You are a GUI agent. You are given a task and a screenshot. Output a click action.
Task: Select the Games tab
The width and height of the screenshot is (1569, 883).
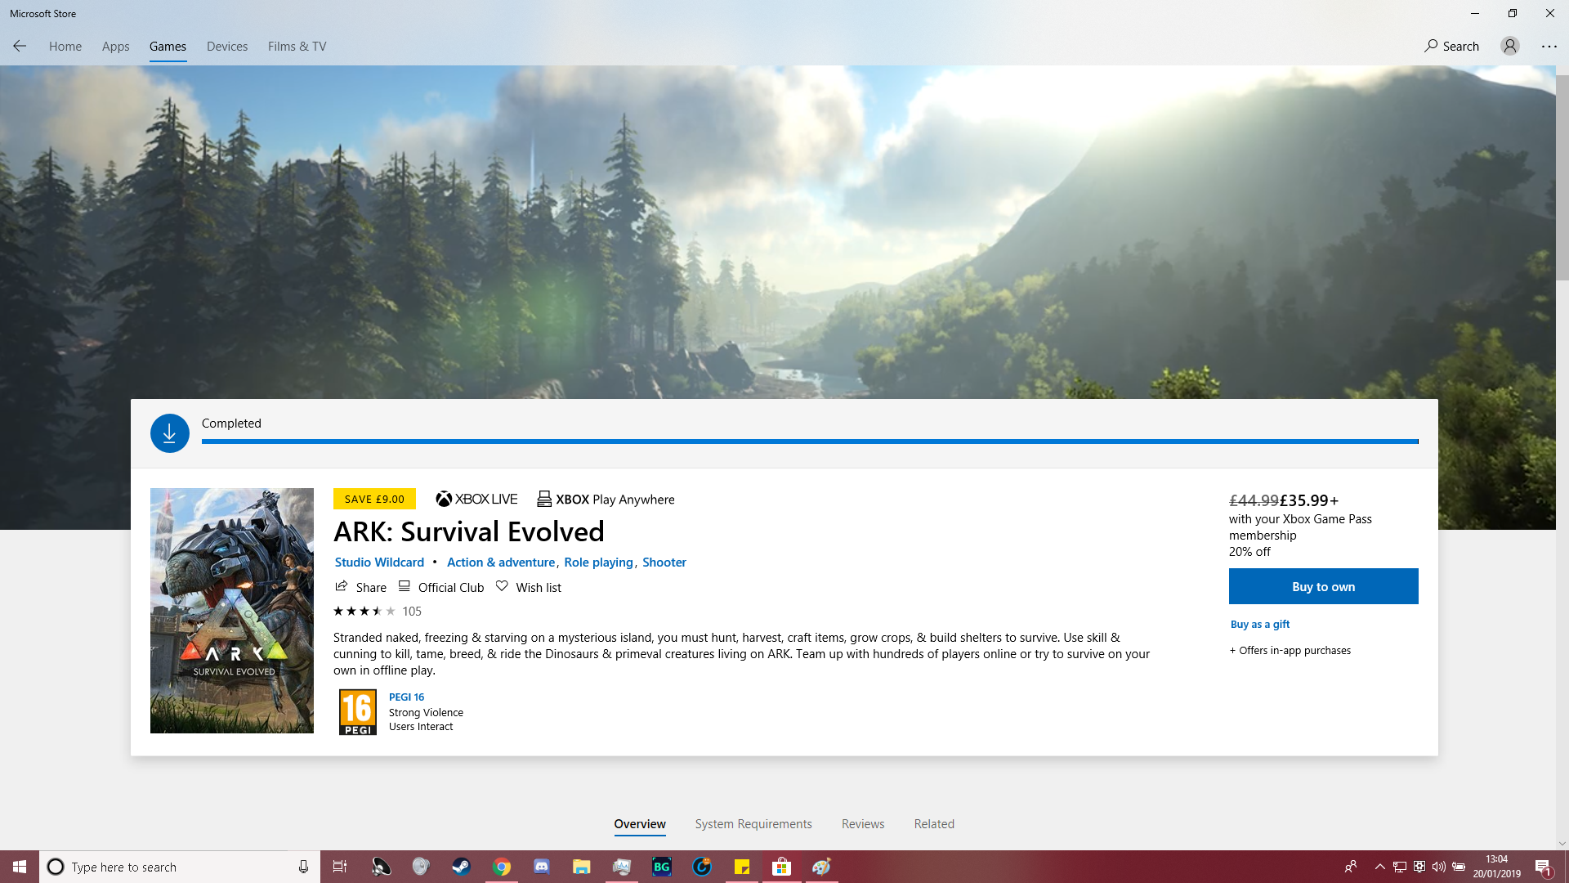[x=168, y=47]
